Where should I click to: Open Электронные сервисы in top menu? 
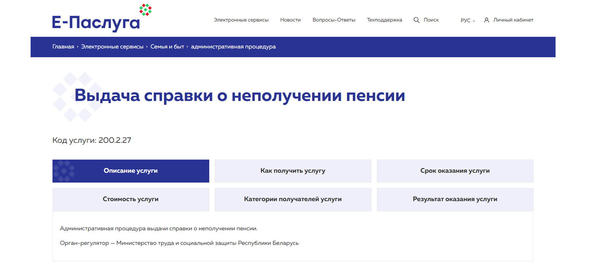coord(241,20)
